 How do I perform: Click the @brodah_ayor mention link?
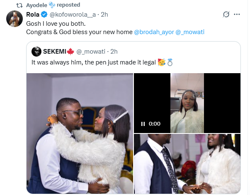pyautogui.click(x=153, y=32)
